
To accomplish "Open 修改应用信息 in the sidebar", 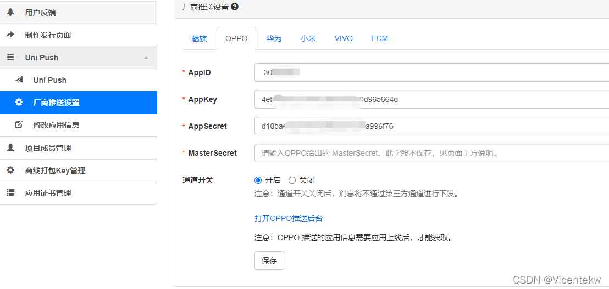I will tap(79, 124).
